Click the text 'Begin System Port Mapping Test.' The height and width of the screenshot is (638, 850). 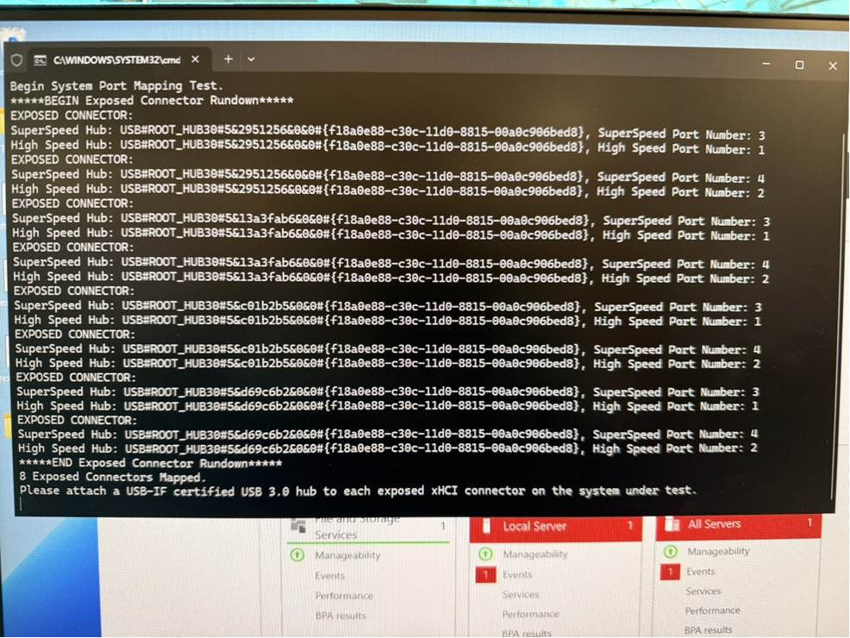click(x=116, y=85)
